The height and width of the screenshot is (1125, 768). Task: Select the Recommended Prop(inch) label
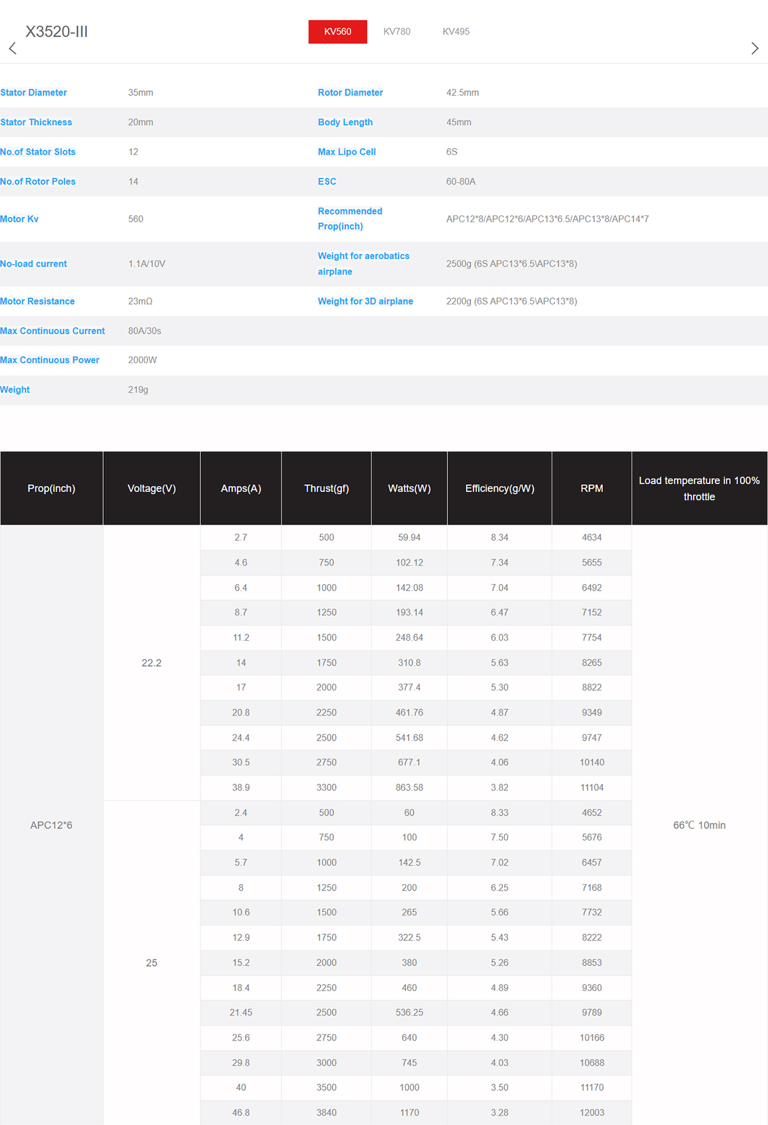[349, 218]
